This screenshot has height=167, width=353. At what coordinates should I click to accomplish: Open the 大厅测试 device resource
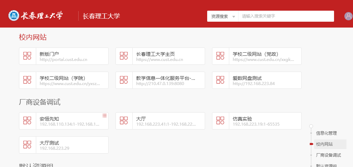64,145
